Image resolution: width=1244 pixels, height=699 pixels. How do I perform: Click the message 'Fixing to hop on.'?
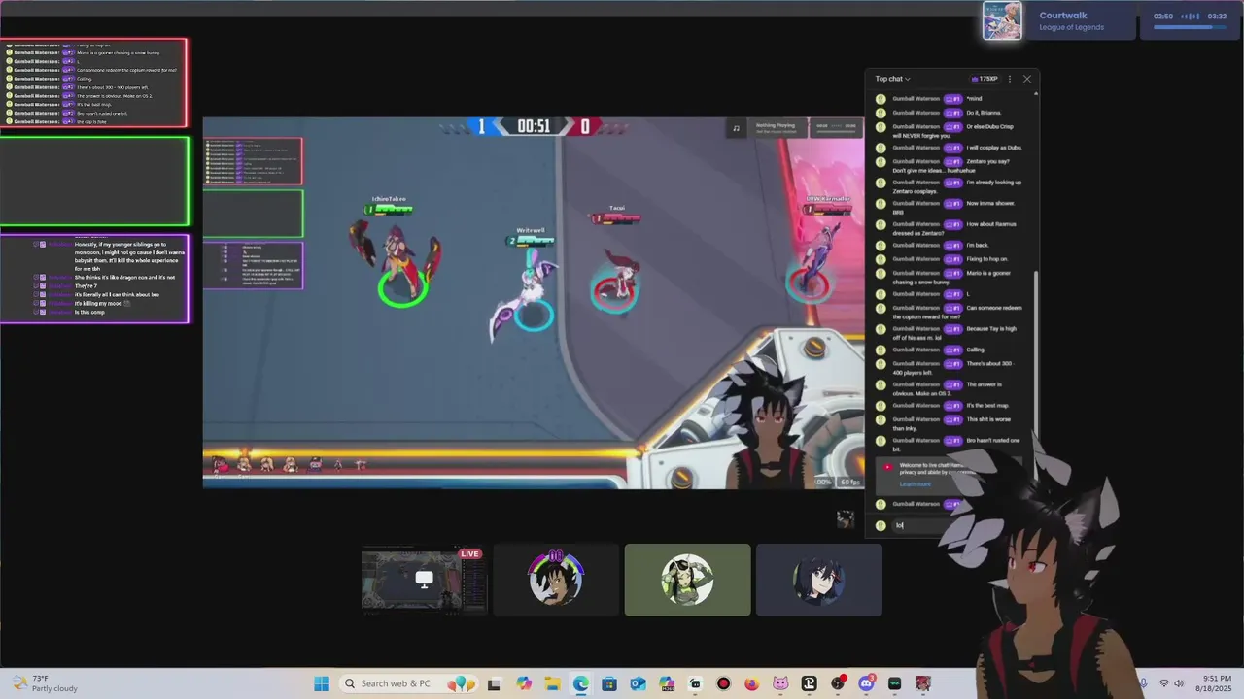[x=986, y=259]
